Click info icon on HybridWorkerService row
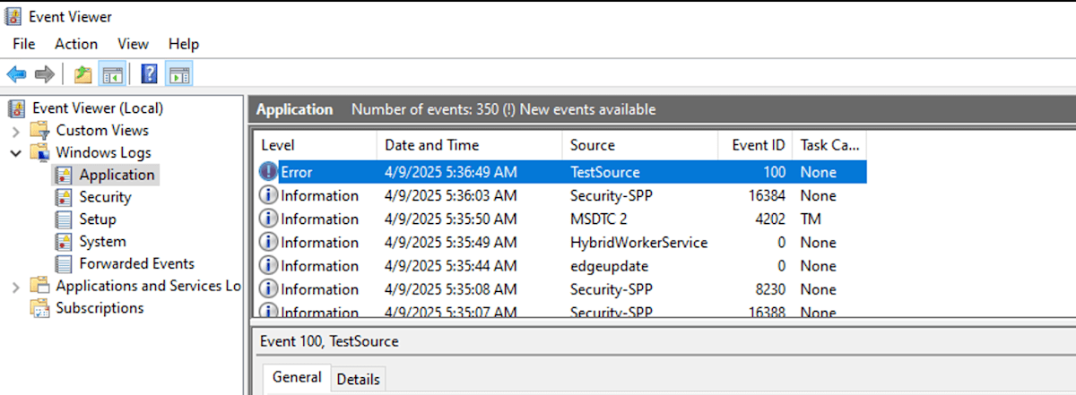 [268, 242]
